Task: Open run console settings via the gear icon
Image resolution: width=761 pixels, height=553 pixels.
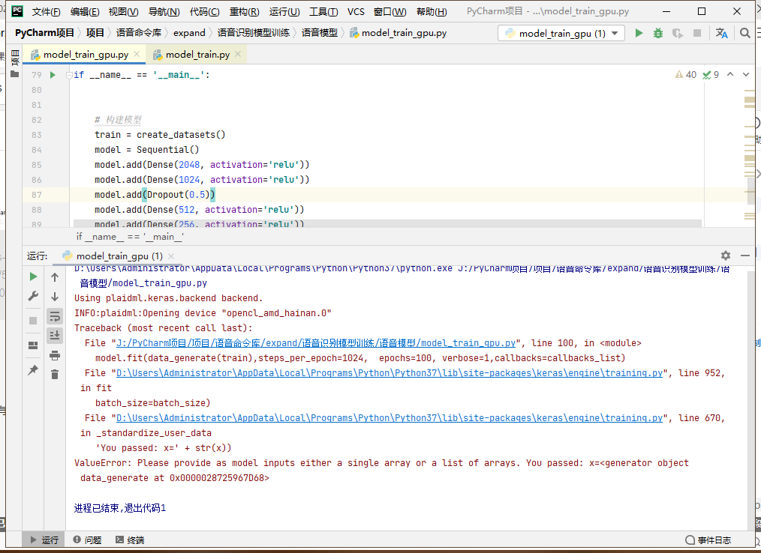Action: tap(726, 256)
